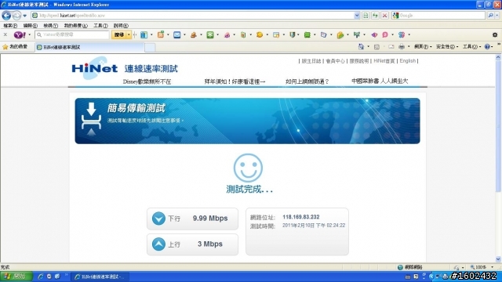502x282 pixels.
Task: Click the 如何上網才順暢 promo link
Action: [x=307, y=81]
